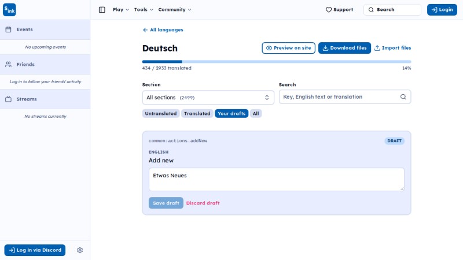
Task: Select the Untranslated filter
Action: [161, 113]
